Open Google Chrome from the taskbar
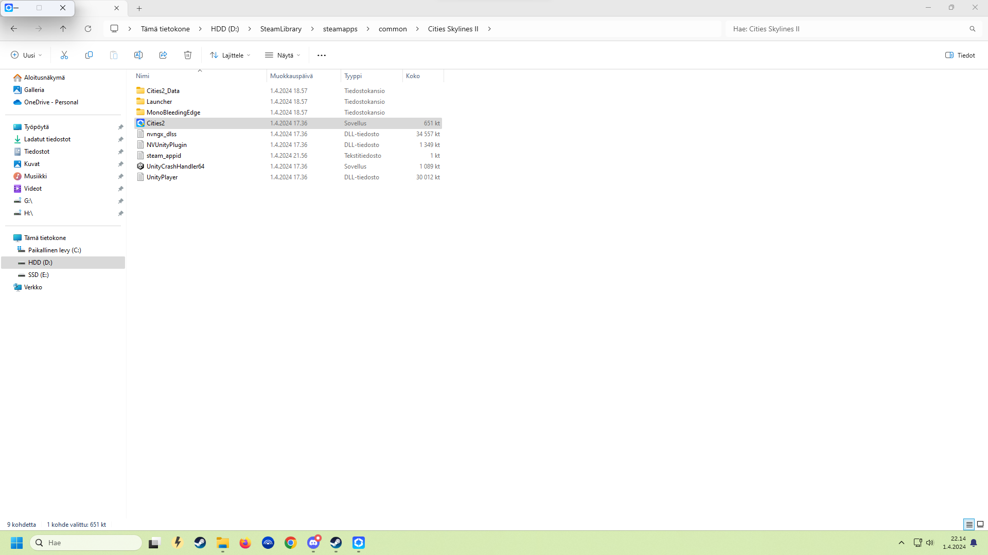The height and width of the screenshot is (555, 988). [x=291, y=543]
